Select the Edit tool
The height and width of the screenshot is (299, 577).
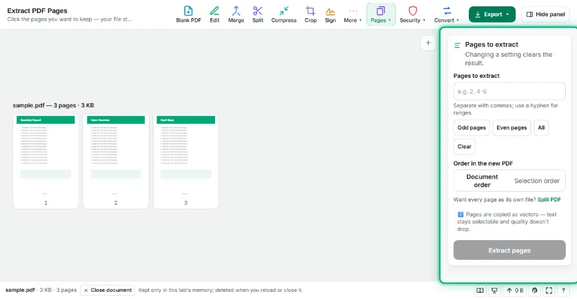(x=214, y=14)
